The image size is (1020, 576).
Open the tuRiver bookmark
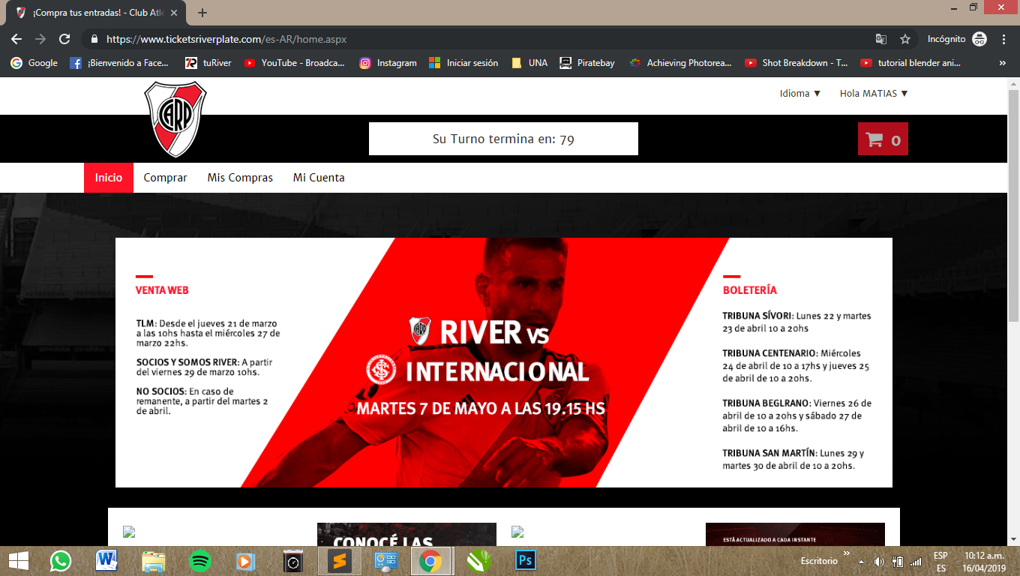point(208,63)
